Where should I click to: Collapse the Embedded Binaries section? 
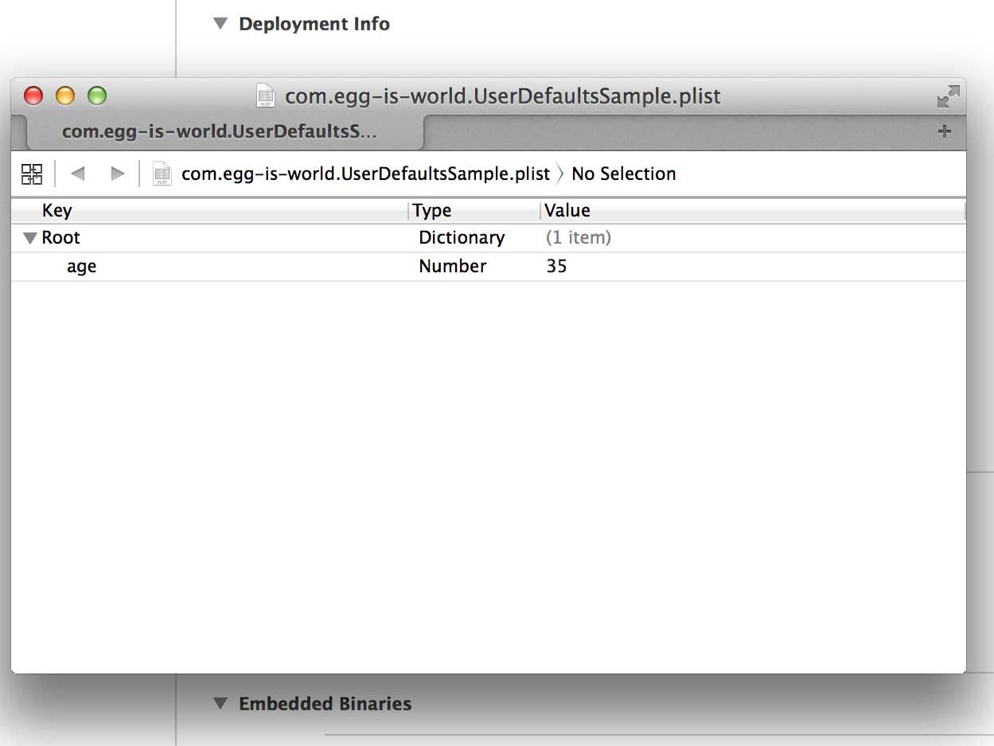220,704
